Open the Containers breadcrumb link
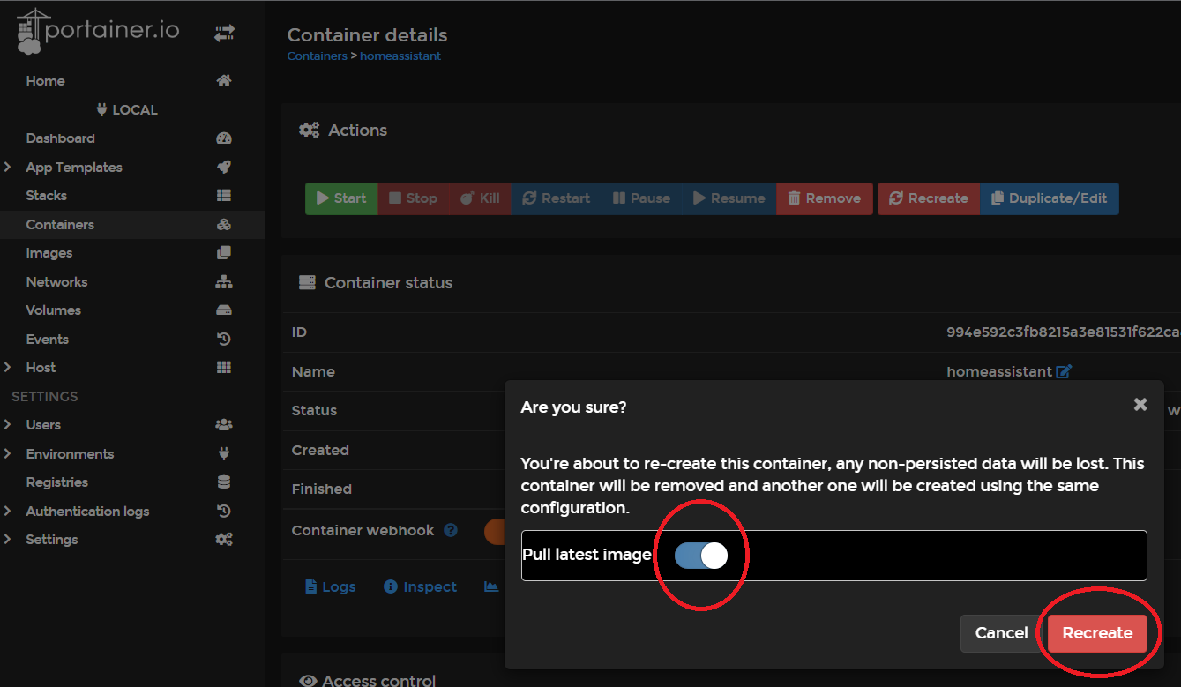This screenshot has height=687, width=1181. tap(317, 56)
